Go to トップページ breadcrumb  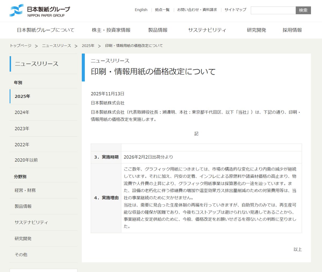click(x=21, y=46)
